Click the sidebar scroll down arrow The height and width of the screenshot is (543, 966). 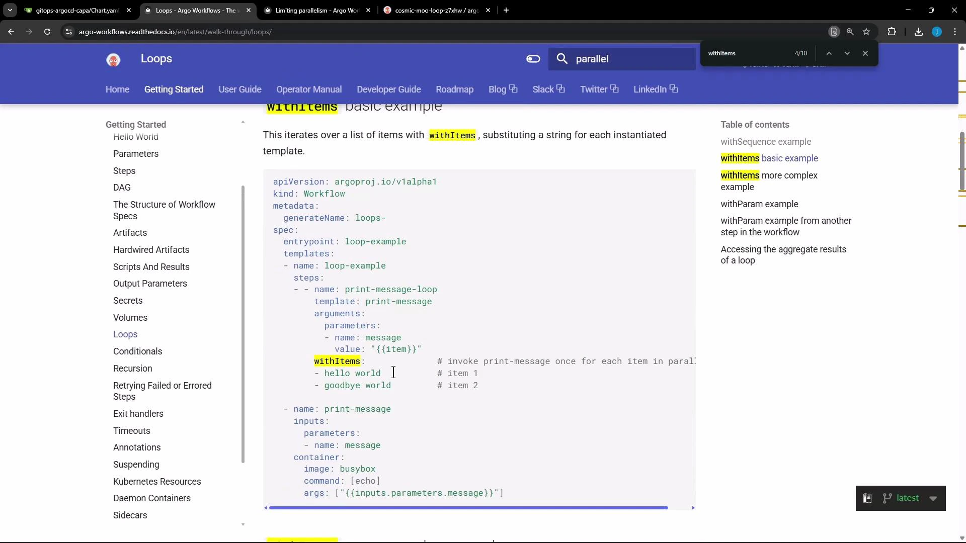click(x=243, y=524)
